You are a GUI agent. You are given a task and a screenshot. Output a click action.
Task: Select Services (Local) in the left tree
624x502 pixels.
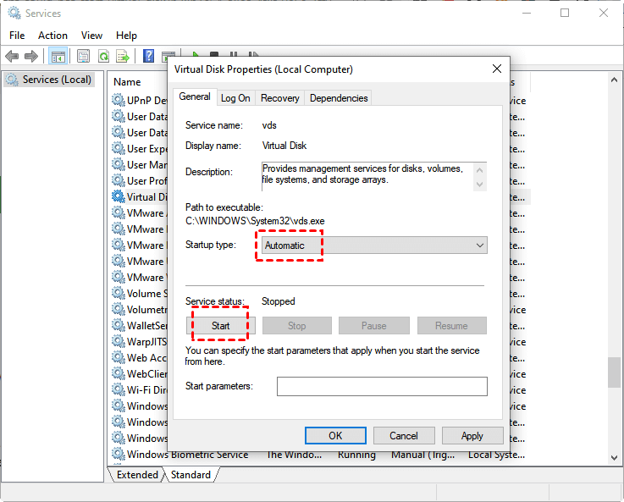pos(52,80)
